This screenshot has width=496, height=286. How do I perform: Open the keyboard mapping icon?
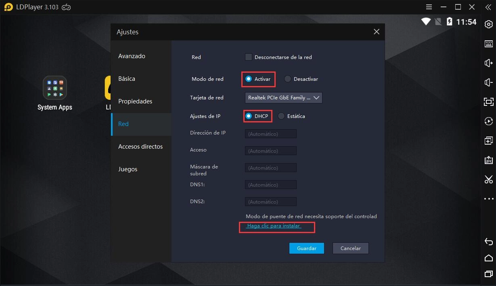coord(488,44)
